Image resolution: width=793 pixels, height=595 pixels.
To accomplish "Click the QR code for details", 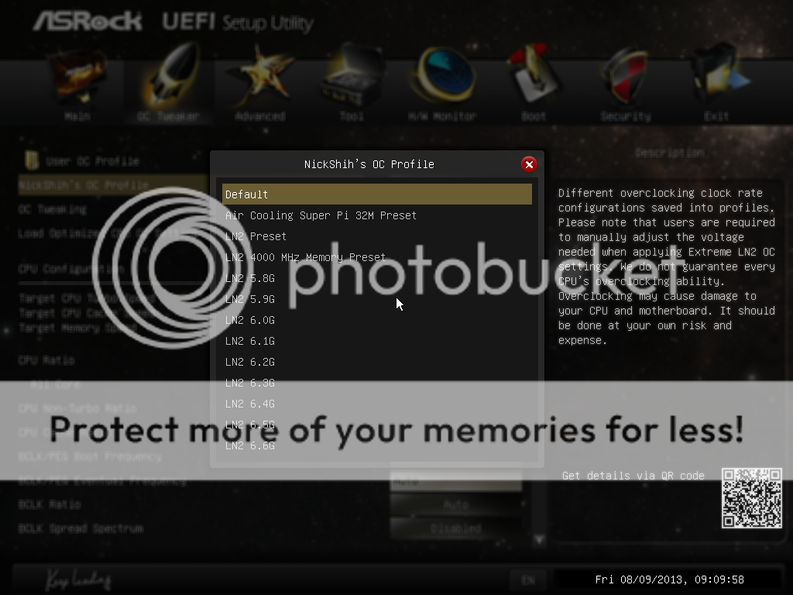I will [751, 498].
